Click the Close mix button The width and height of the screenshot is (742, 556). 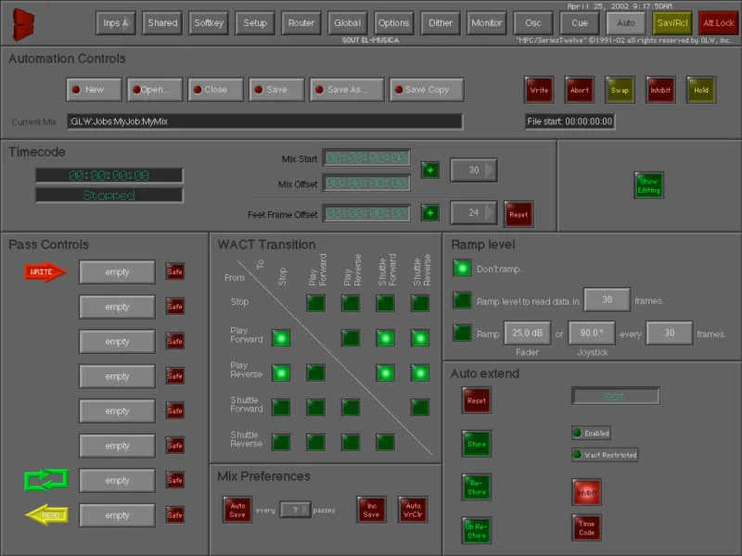pyautogui.click(x=216, y=90)
